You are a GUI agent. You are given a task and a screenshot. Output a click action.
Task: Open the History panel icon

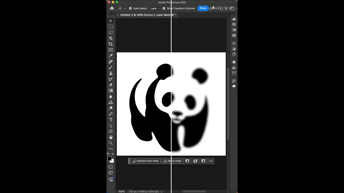pos(234,81)
